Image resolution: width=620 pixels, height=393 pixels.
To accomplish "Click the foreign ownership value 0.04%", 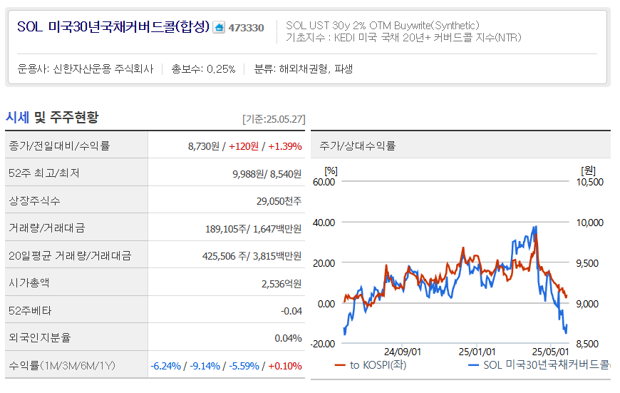I will coord(288,338).
